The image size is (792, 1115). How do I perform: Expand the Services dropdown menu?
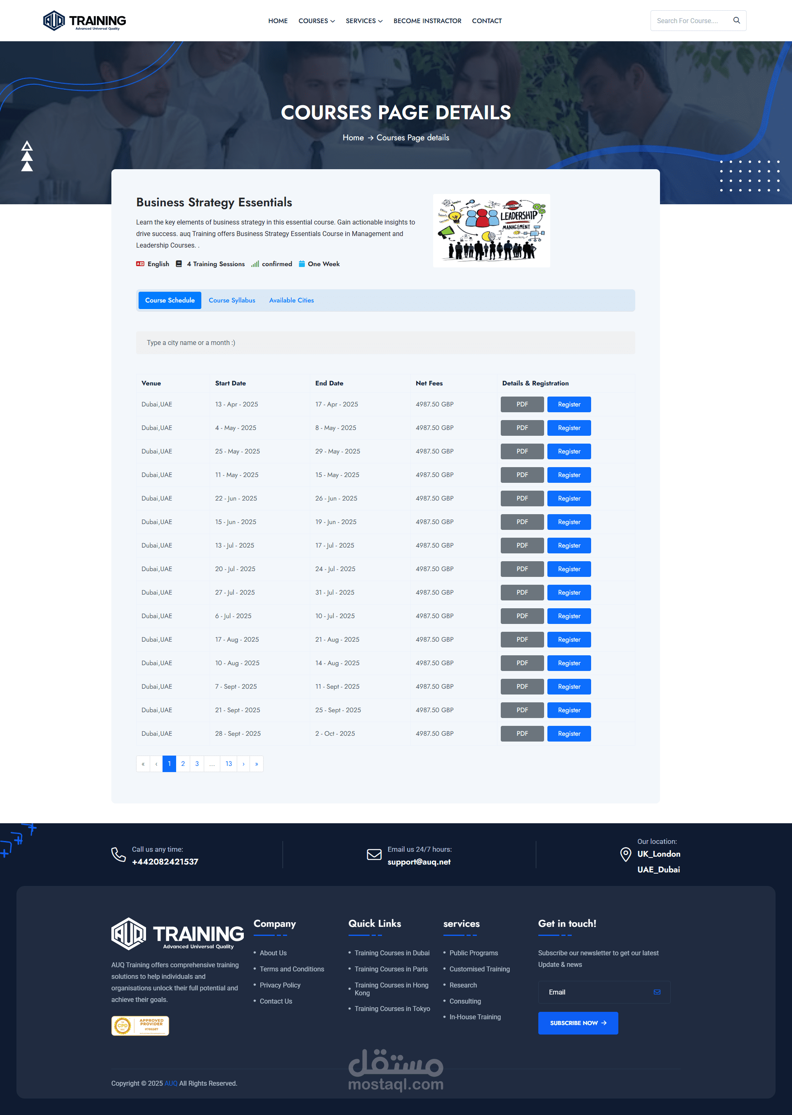[x=364, y=21]
